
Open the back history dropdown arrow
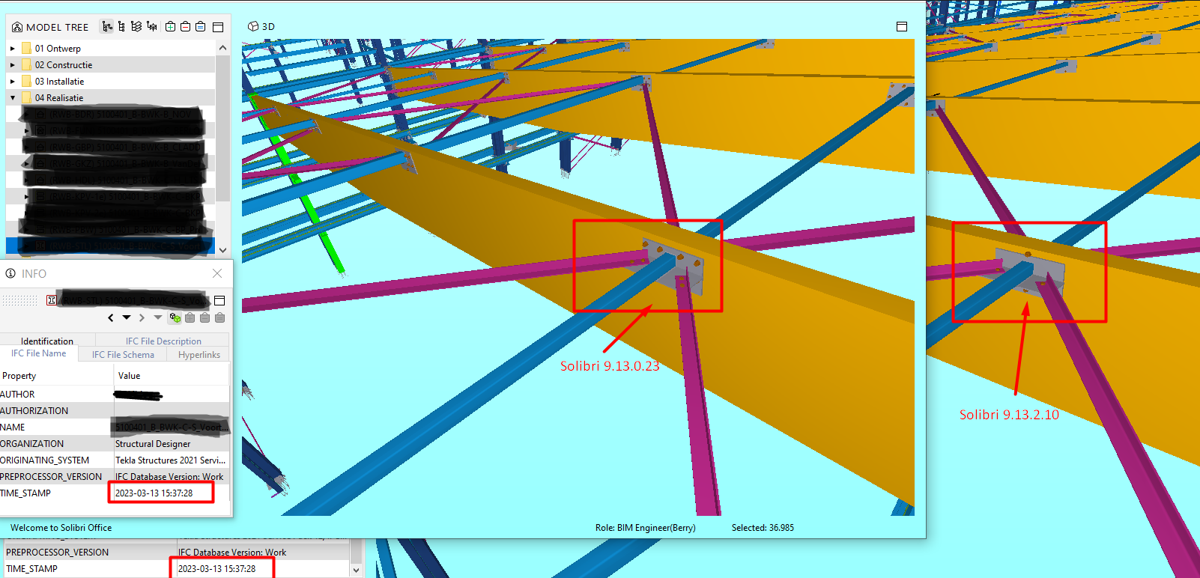tap(127, 317)
